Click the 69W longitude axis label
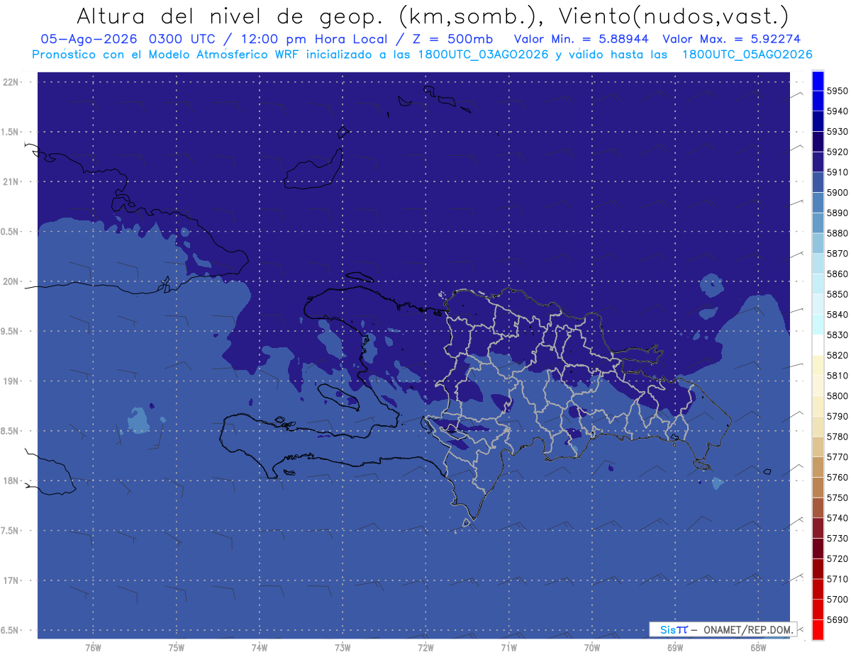The image size is (851, 657). point(675,647)
